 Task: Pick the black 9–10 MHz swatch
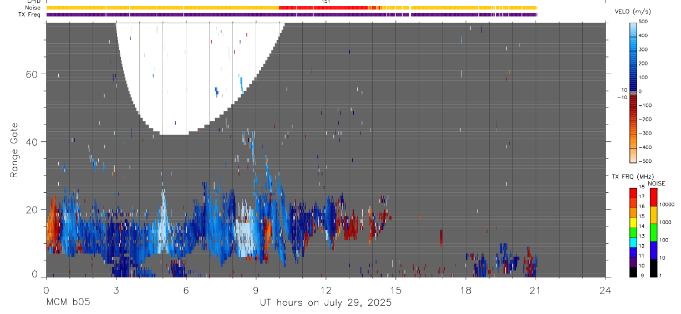pyautogui.click(x=633, y=271)
